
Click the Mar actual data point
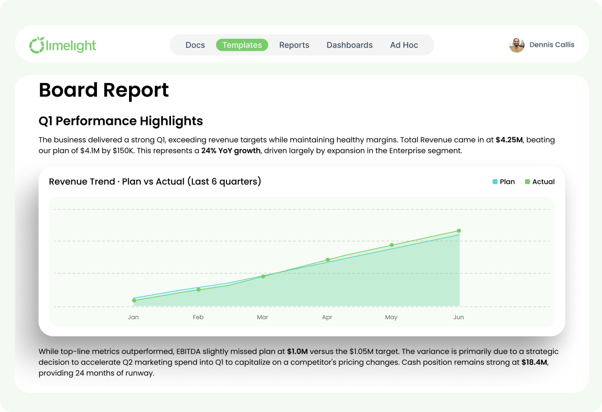click(263, 276)
